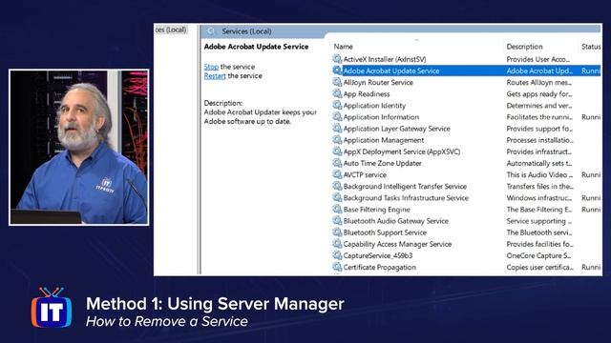Select the Application Layer Gateway Service name
Image resolution: width=611 pixels, height=343 pixels.
pos(397,129)
